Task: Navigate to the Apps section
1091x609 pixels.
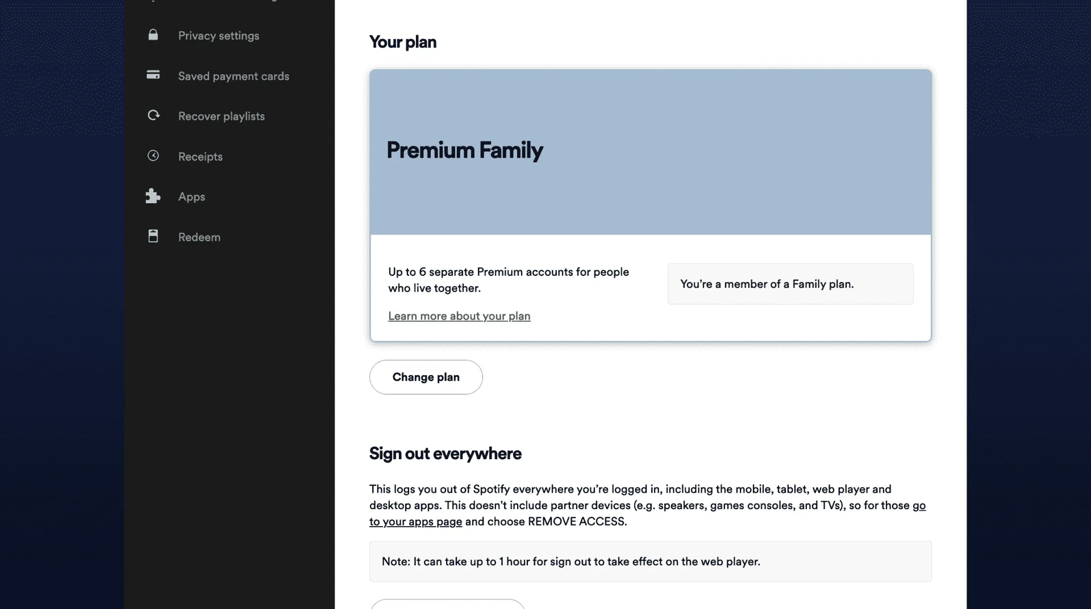Action: (x=191, y=197)
